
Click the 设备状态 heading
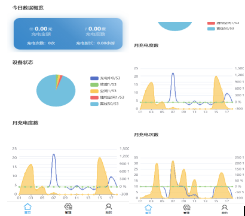(23, 62)
